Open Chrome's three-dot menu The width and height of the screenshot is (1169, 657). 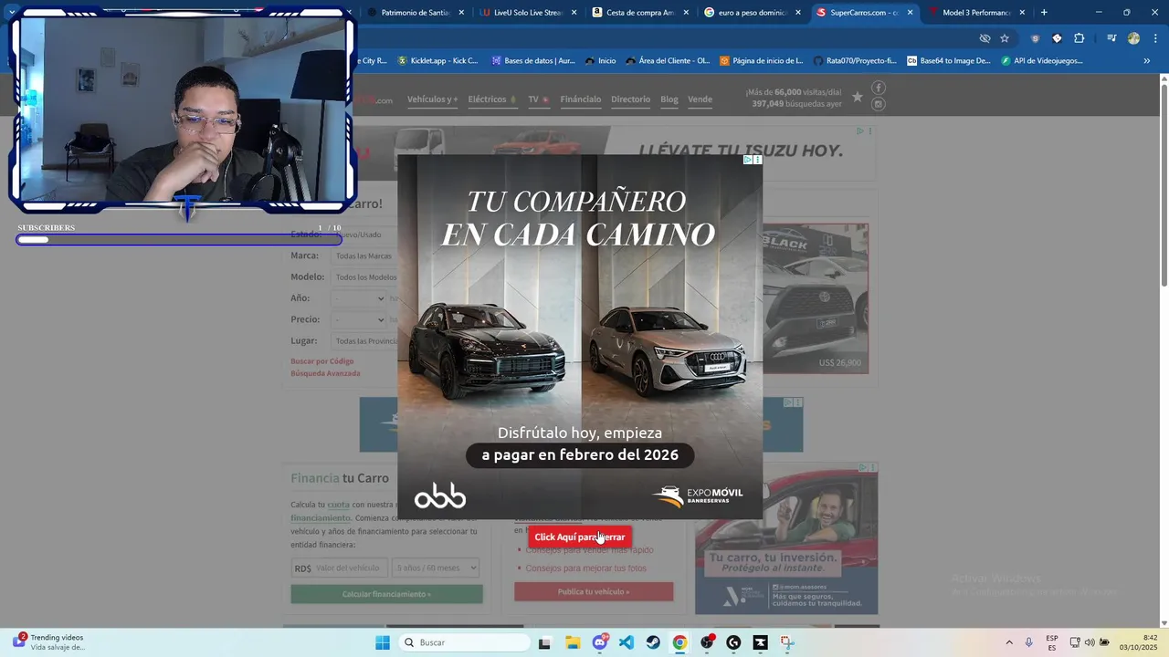(1155, 38)
